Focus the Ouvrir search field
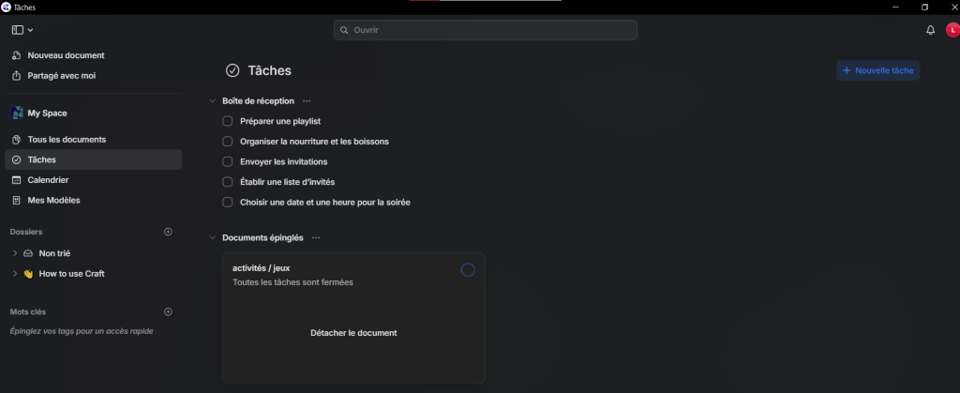Screen dimensions: 960x393 coord(486,30)
